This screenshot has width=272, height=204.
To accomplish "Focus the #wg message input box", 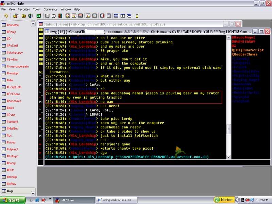I will click(157, 163).
